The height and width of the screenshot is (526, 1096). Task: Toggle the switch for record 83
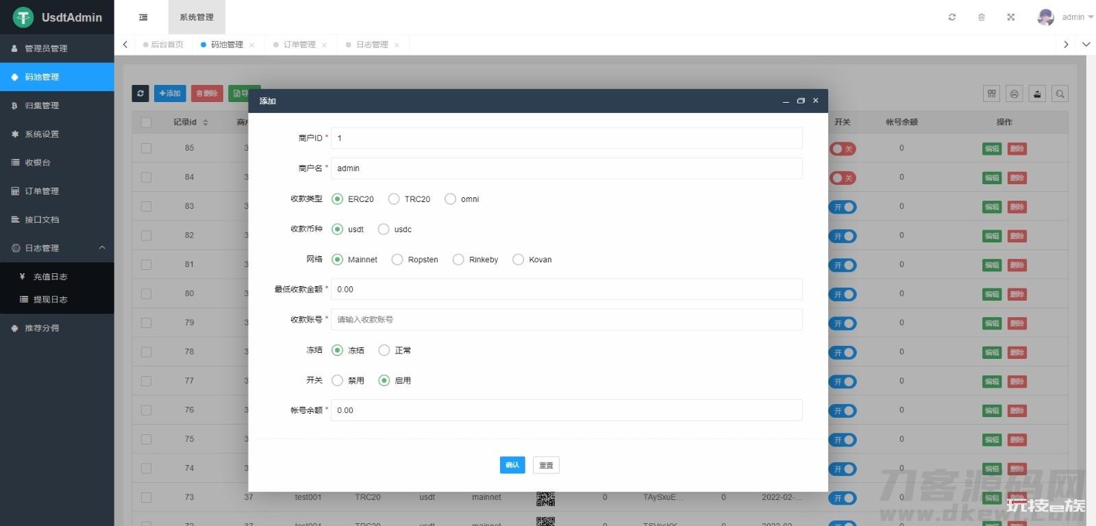[843, 207]
